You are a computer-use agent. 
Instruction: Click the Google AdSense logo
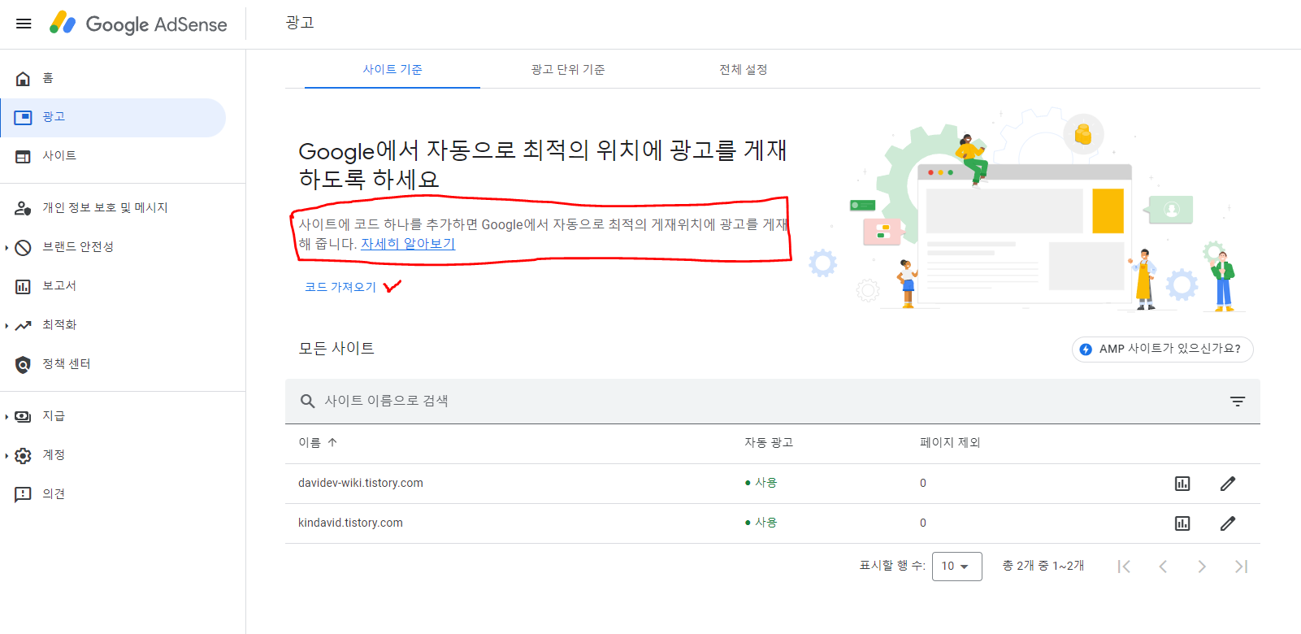(138, 24)
